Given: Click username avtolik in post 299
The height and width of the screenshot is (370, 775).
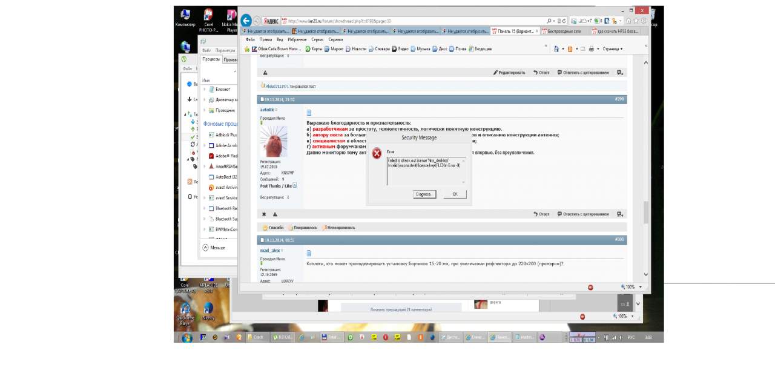Looking at the screenshot, I should (x=267, y=110).
